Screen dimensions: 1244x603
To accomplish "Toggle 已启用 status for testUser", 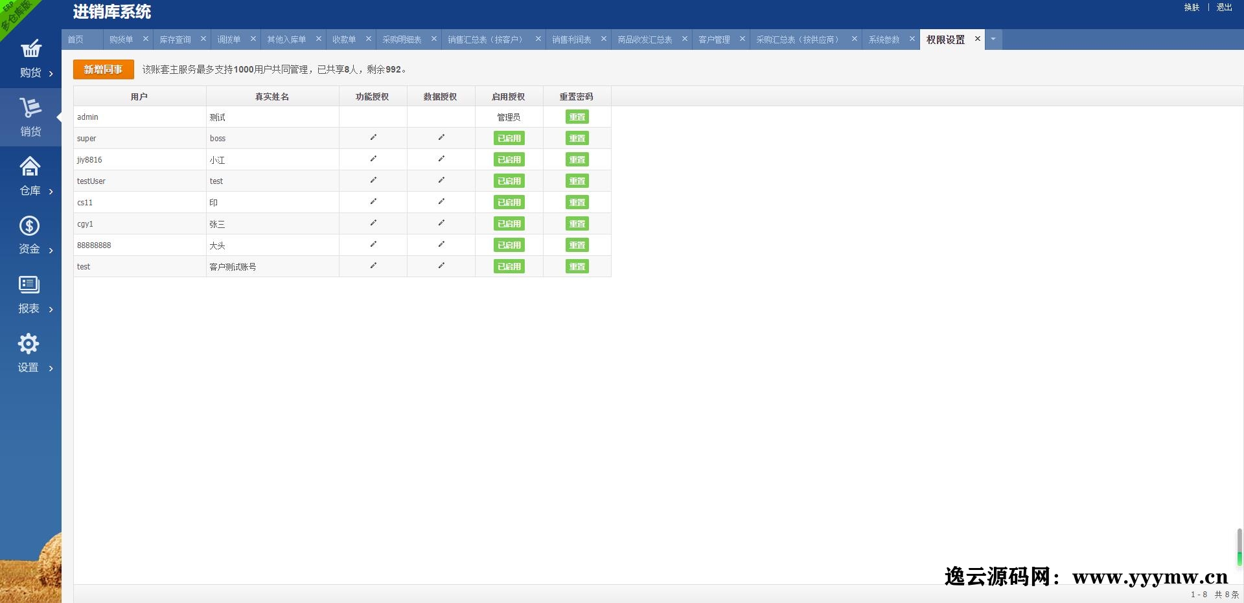I will pyautogui.click(x=509, y=181).
